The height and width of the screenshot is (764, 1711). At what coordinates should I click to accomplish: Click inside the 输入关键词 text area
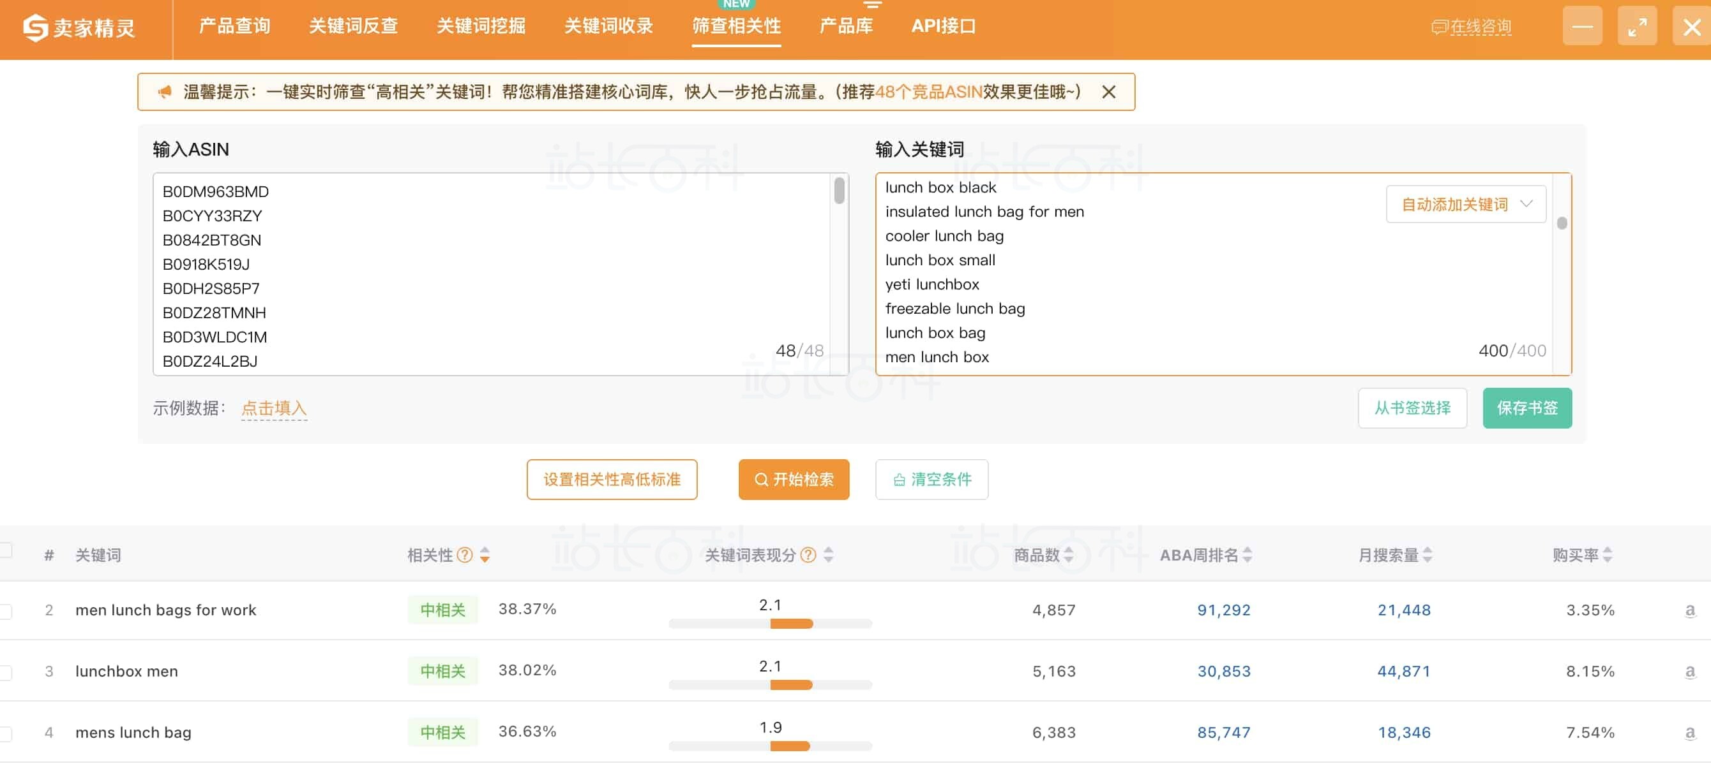point(1223,275)
